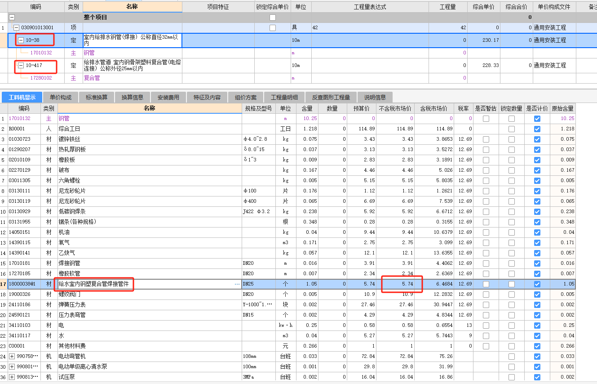Screen dimensions: 597x384
Task: Open the 组价方案 tab
Action: 246,97
